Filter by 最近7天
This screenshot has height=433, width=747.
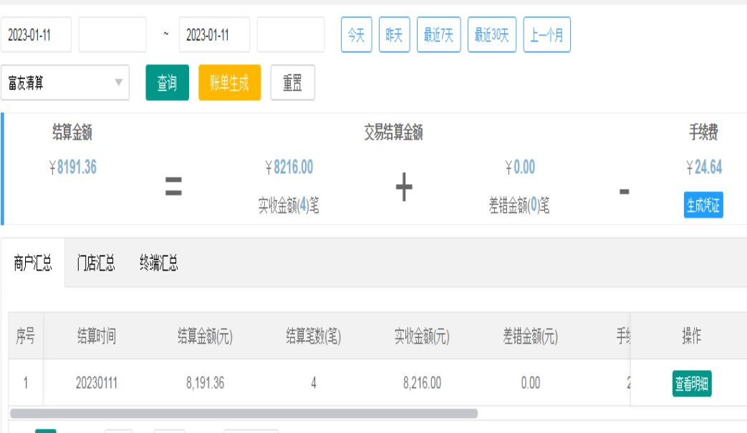pos(438,35)
